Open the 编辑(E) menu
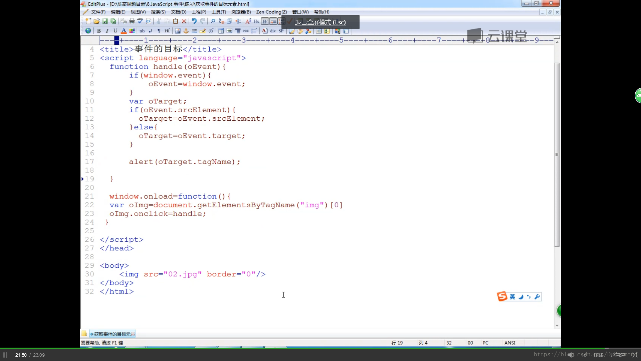The height and width of the screenshot is (361, 641). (x=118, y=12)
